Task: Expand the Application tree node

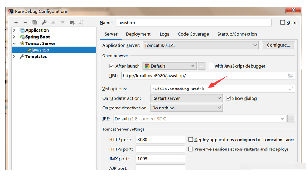Action: click(14, 30)
